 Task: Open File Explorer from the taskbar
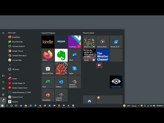coord(26,106)
